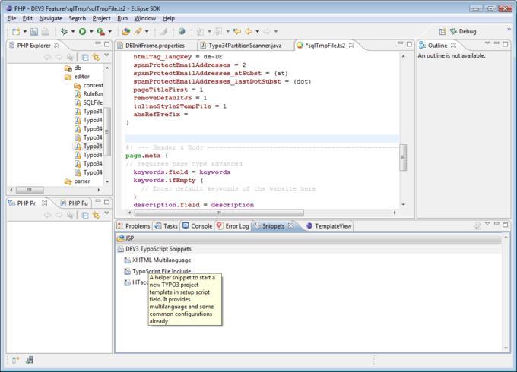The height and width of the screenshot is (372, 517).
Task: Collapse the DEV3 TypoScript Snippets category
Action: pyautogui.click(x=308, y=249)
